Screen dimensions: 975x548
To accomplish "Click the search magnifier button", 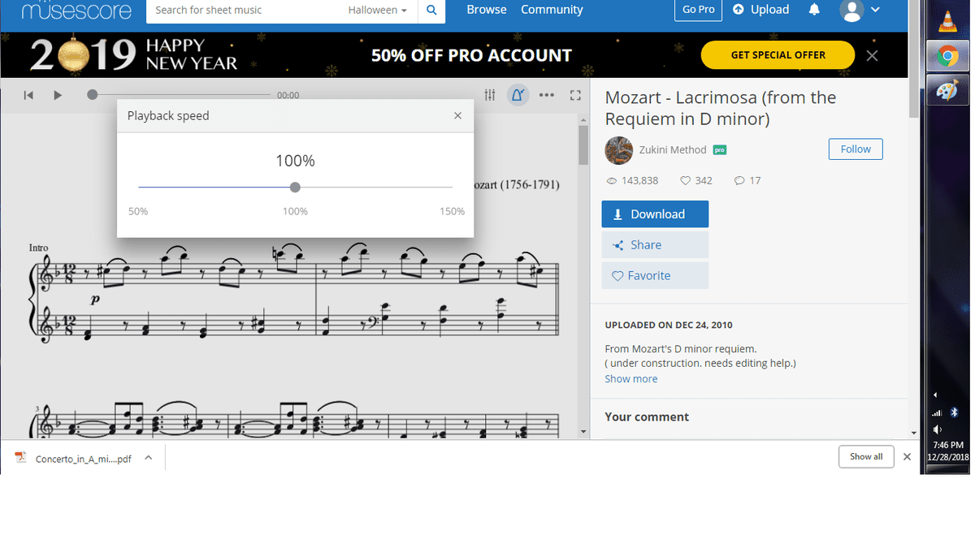I will [x=431, y=11].
